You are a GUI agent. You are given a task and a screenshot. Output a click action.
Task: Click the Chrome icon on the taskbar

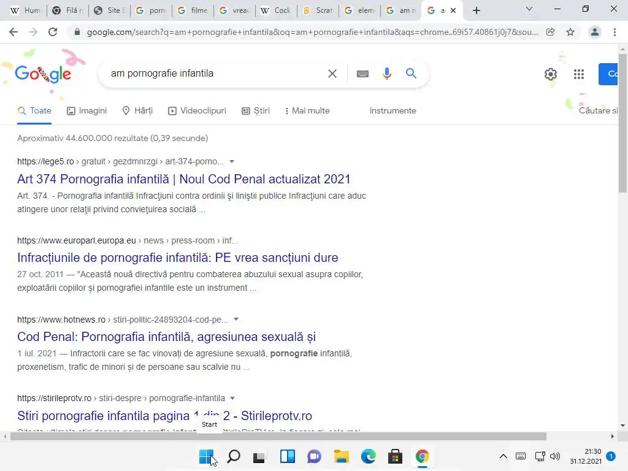(x=422, y=456)
